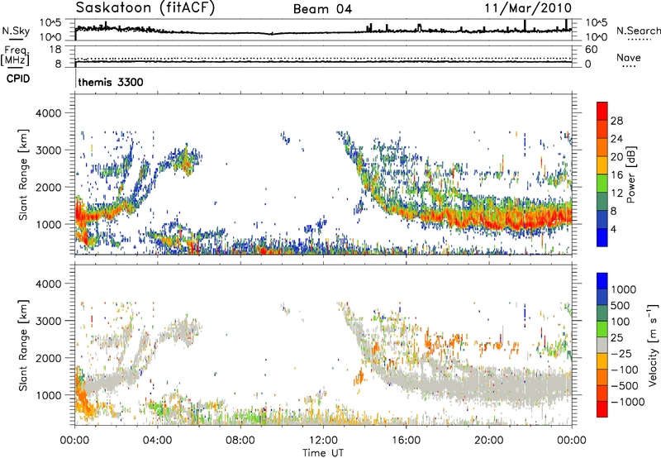Image resolution: width=661 pixels, height=458 pixels.
Task: Click the "100" velocity colorbar label
Action: 621,322
